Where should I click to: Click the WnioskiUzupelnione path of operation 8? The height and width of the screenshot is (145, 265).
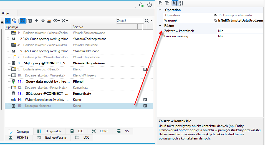[x=89, y=63]
